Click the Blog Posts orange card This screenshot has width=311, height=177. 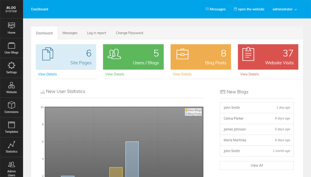click(x=201, y=57)
